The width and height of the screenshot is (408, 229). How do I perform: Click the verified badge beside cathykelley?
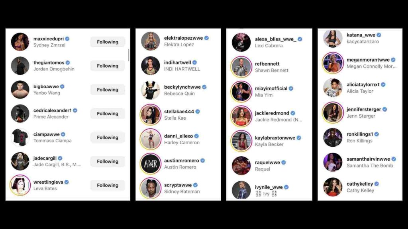pos(377,184)
